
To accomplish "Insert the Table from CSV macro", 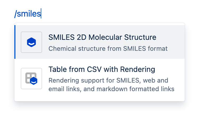I will click(100, 79).
